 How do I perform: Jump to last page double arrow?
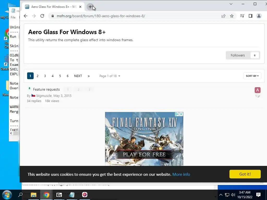point(89,76)
